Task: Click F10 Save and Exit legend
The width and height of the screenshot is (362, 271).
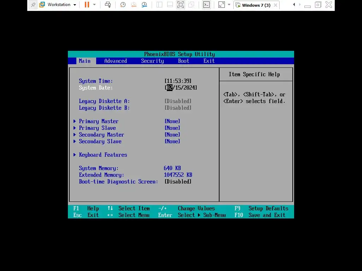Action: click(260, 215)
